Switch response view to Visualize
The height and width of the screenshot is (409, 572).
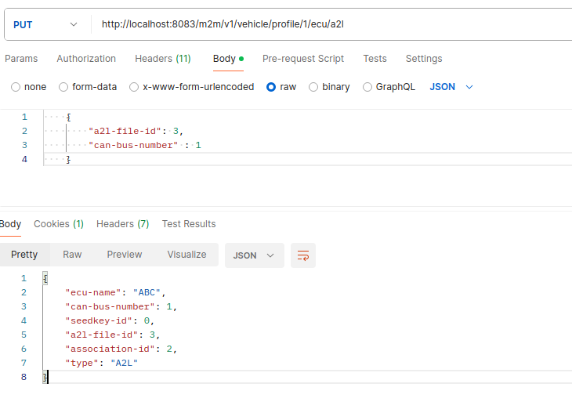pos(186,255)
